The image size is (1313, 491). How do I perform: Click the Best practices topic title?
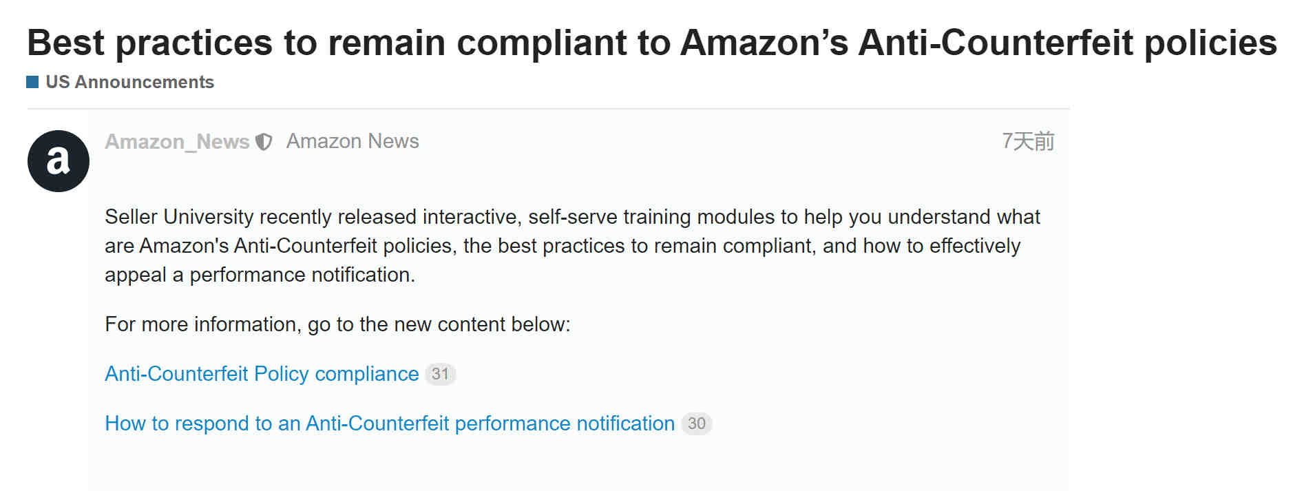point(652,43)
